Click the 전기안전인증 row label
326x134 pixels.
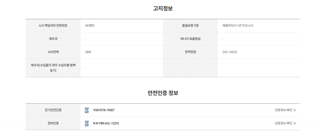(x=53, y=110)
